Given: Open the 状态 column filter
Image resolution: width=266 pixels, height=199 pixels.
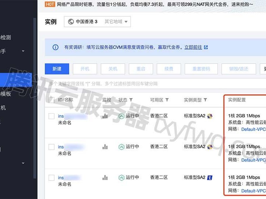Looking at the screenshot, I should 131,100.
